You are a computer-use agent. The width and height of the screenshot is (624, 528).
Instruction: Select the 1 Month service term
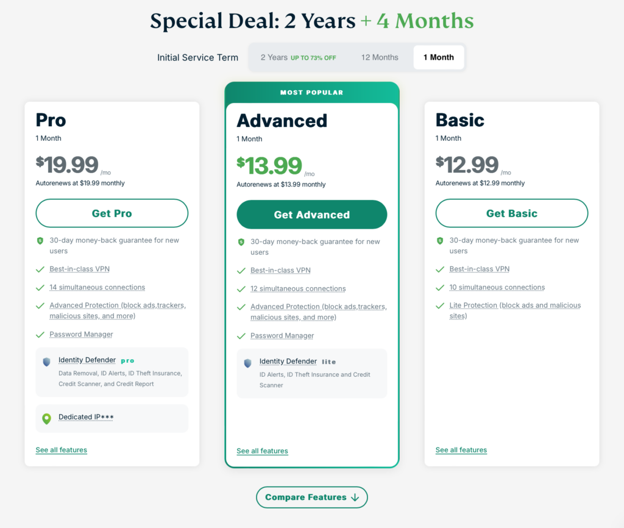coord(439,57)
